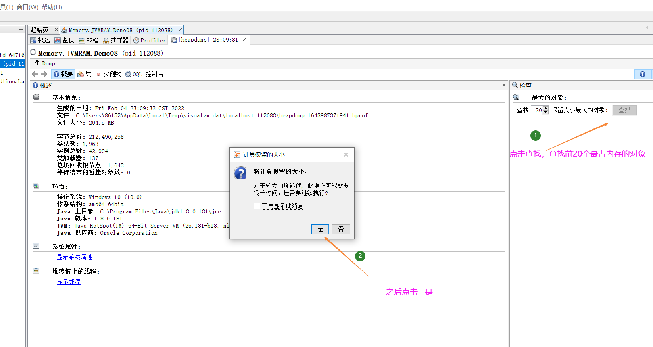Click the heap dump file path text

coord(222,115)
